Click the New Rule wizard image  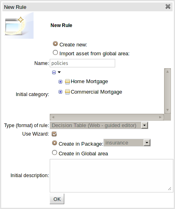pos(19,25)
